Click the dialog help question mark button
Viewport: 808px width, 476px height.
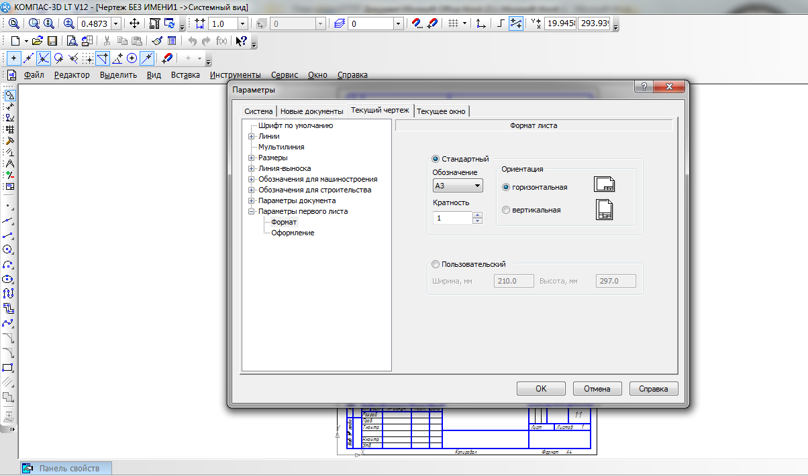(644, 87)
